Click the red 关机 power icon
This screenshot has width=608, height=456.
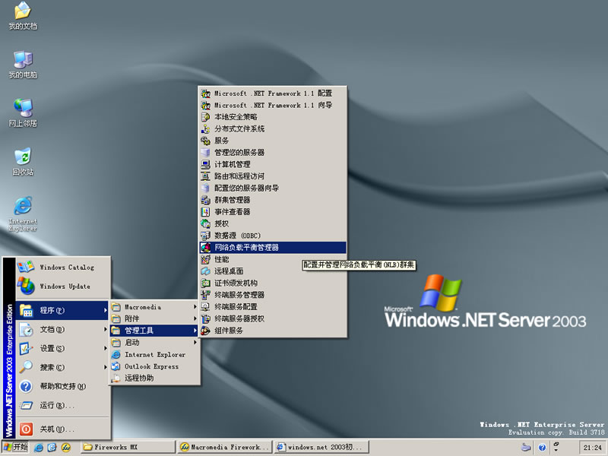(26, 429)
